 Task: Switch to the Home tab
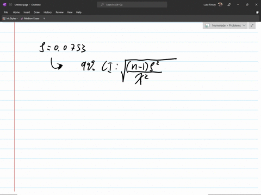[16, 12]
